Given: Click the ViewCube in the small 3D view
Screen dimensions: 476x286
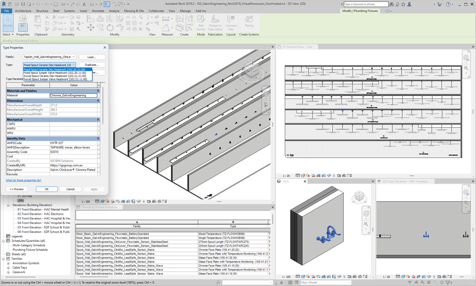Looking at the screenshot, I should click(x=359, y=196).
